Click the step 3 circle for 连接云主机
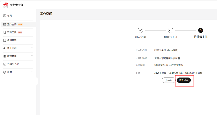 [x=201, y=30]
